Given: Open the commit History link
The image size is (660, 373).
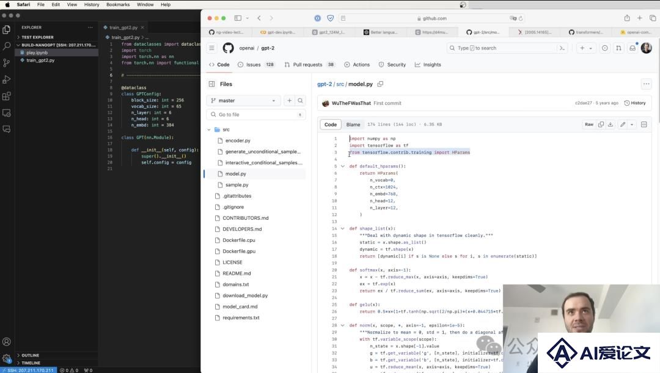Looking at the screenshot, I should pos(635,103).
